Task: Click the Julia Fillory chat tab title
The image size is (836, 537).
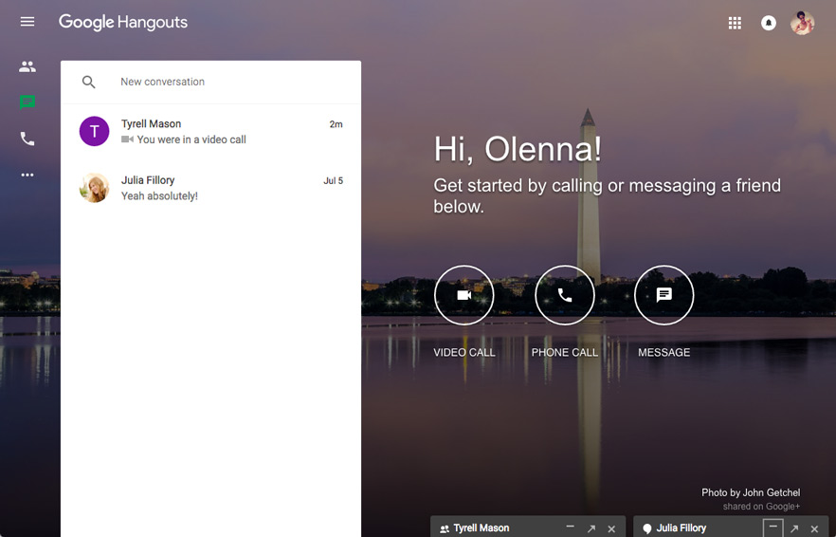Action: point(681,528)
